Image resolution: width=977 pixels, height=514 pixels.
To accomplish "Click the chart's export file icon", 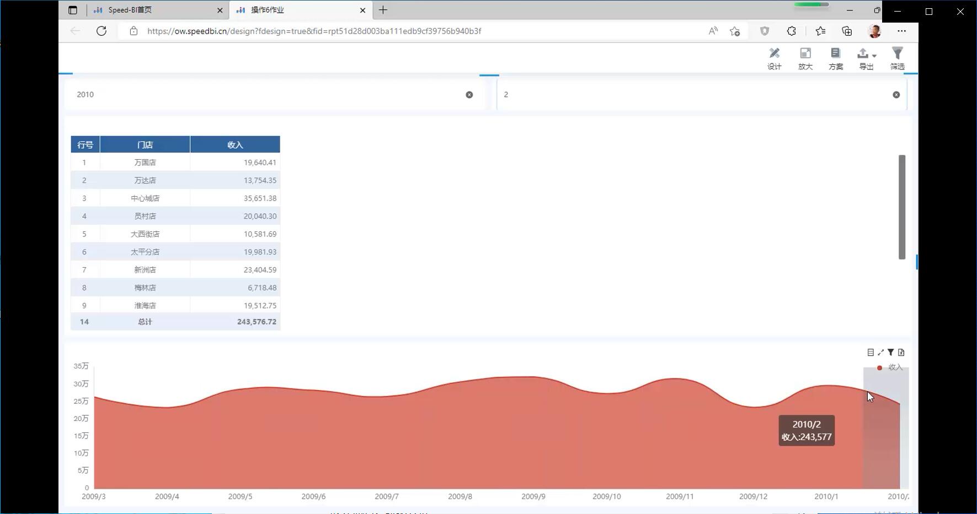I will (901, 353).
